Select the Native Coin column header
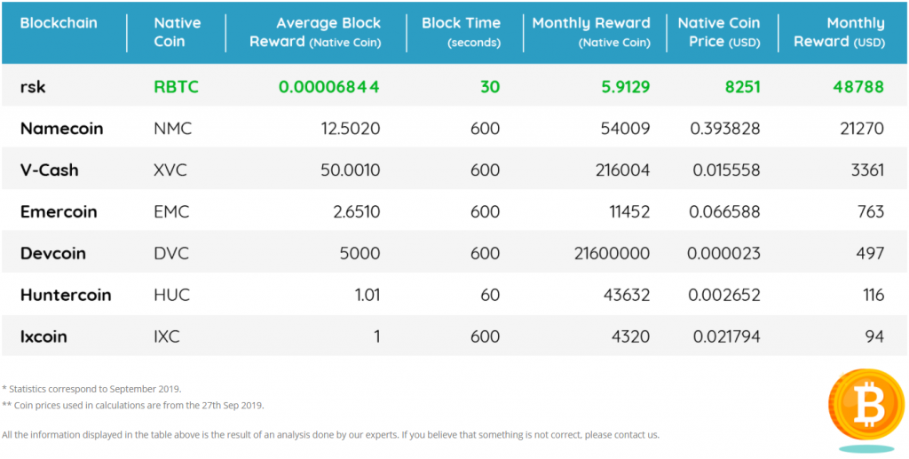 [178, 32]
